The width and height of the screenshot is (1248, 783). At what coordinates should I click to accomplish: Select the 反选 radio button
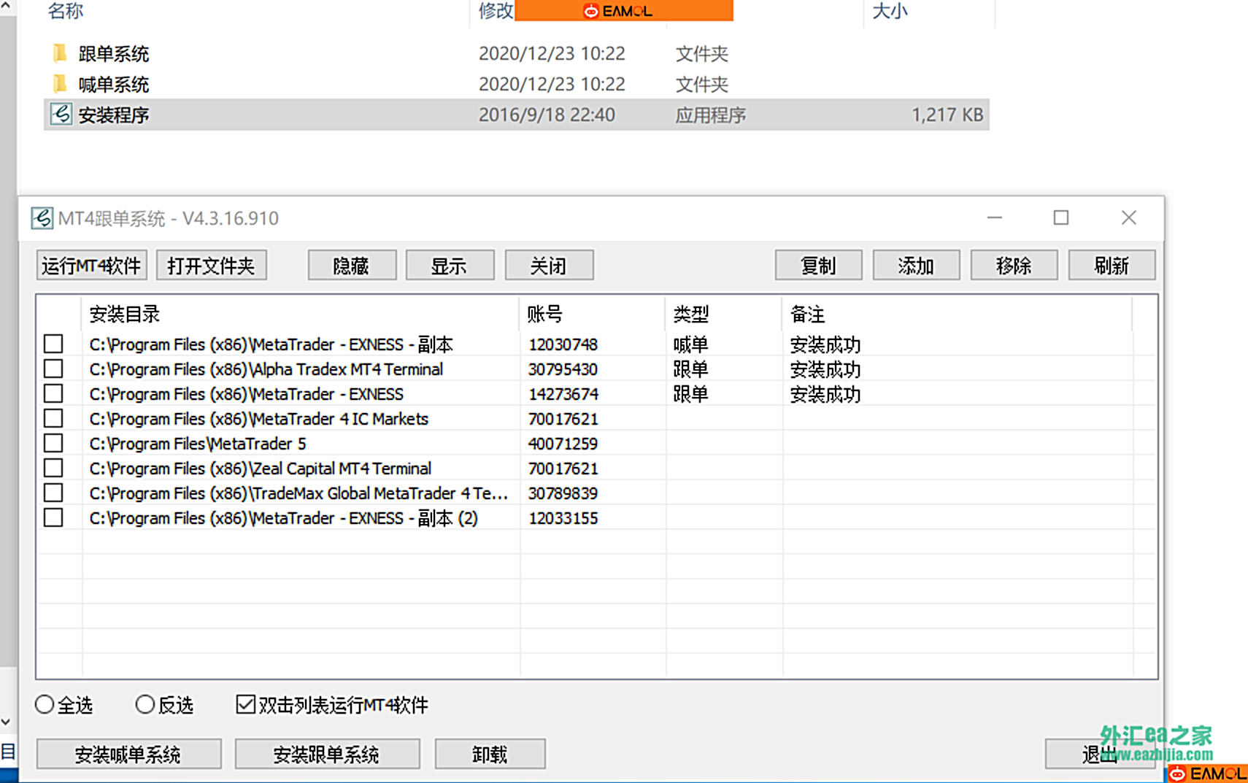(x=145, y=703)
